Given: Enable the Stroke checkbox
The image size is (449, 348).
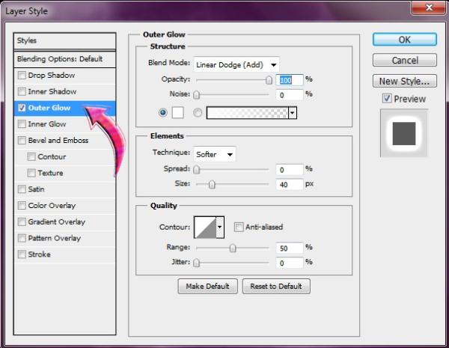Looking at the screenshot, I should 22,254.
